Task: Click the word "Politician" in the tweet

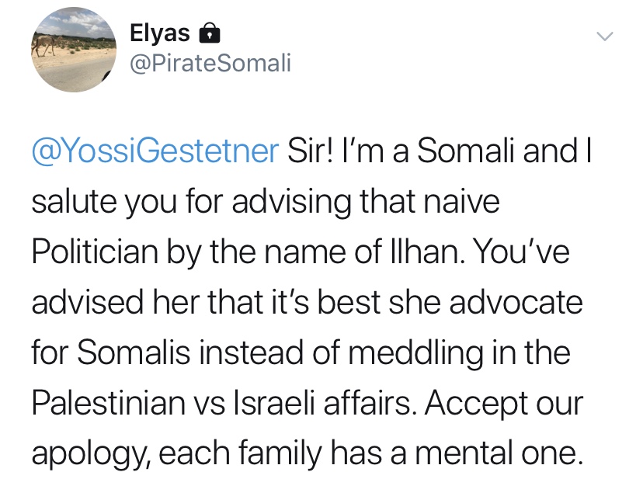Action: pos(95,251)
